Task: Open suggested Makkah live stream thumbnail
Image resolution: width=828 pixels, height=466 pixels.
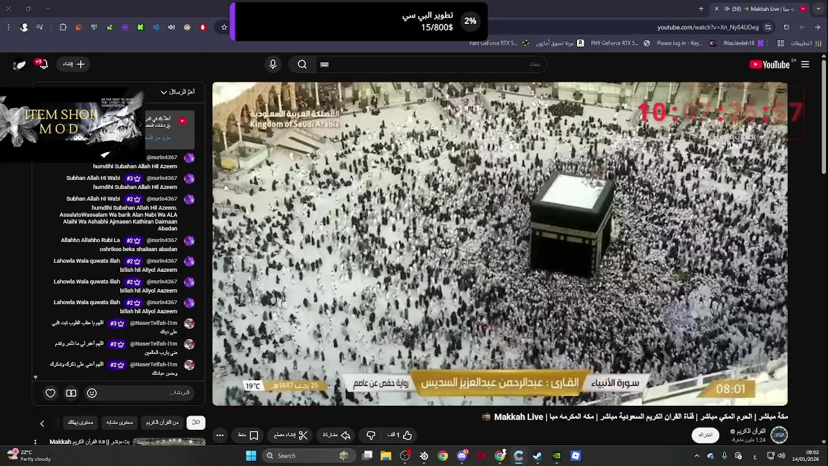Action: point(169,442)
